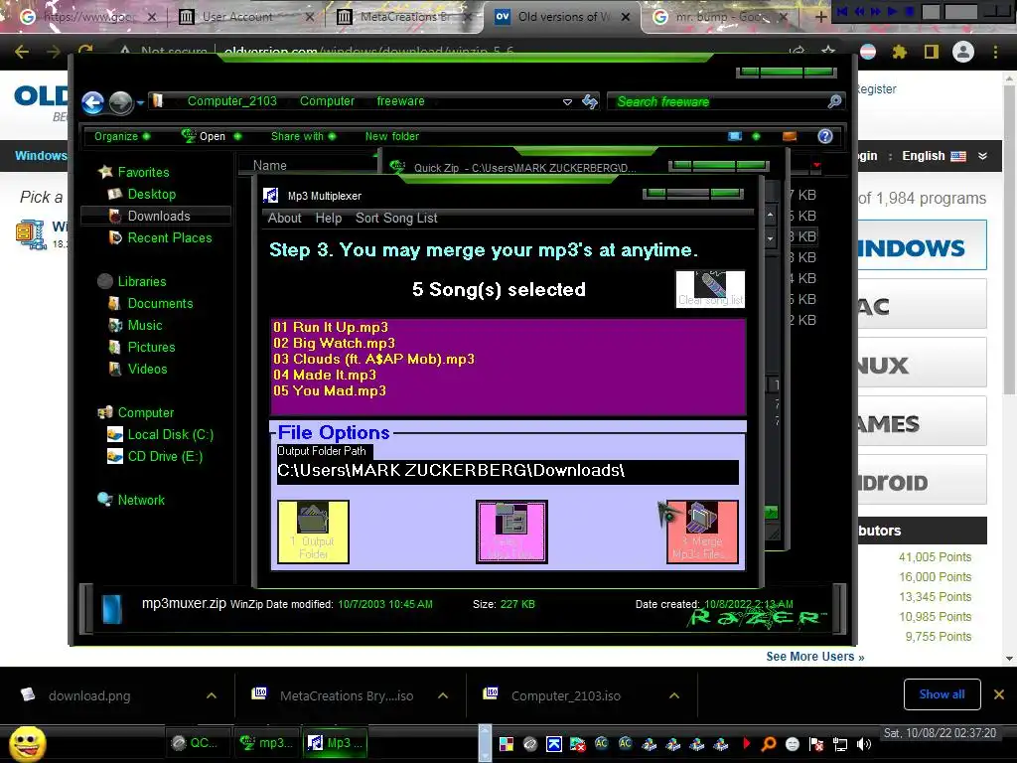This screenshot has height=763, width=1017.
Task: Click the refresh icon beside the address bar
Action: [x=590, y=101]
